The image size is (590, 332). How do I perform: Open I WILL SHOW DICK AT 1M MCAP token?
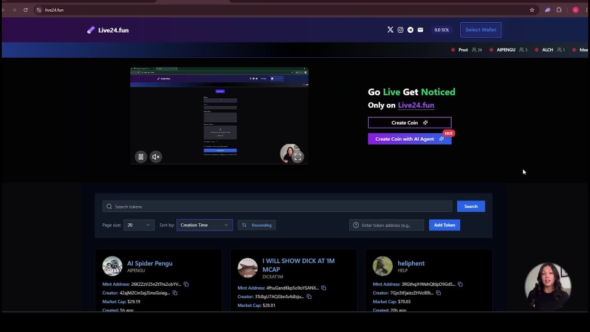tap(299, 265)
